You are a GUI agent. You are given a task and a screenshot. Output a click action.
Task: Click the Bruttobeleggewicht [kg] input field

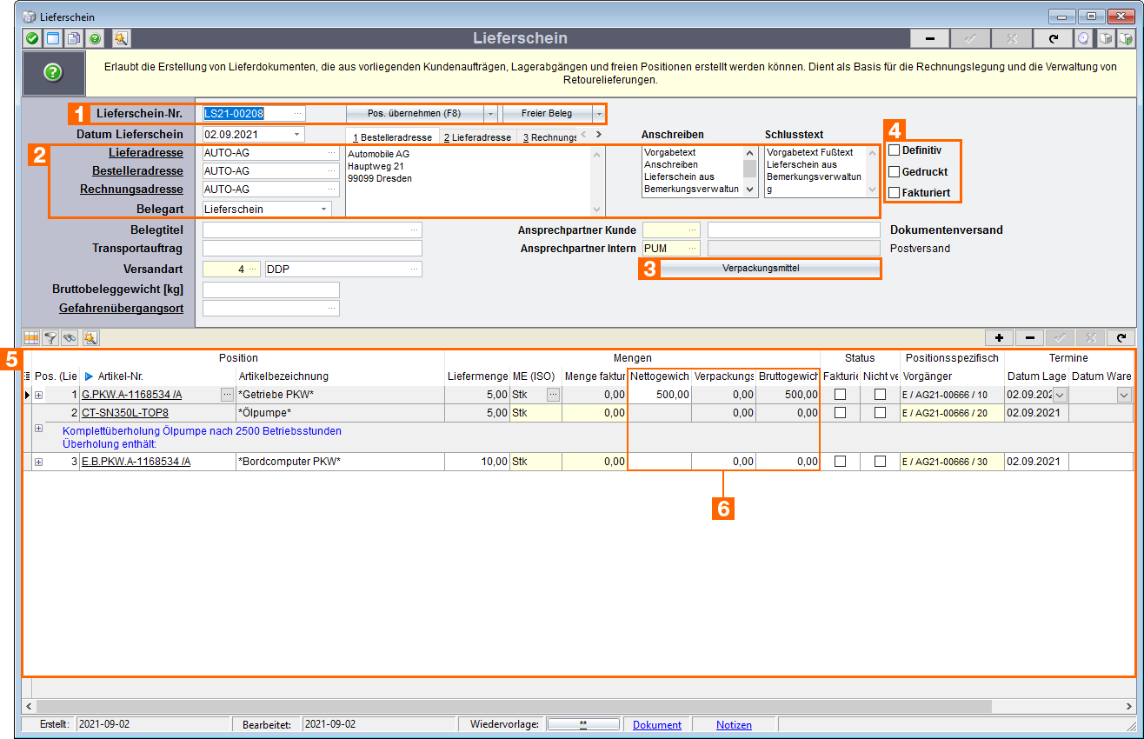[x=271, y=290]
